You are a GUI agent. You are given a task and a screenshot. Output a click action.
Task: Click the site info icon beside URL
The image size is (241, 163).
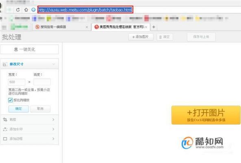[33, 10]
